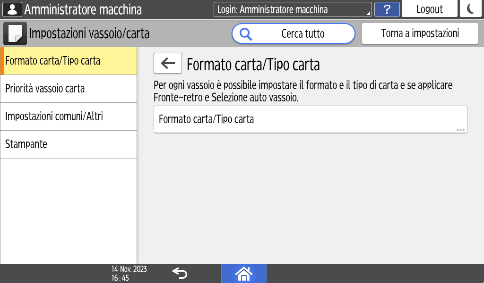Open the Login: Amministratore macchina dropdown
This screenshot has width=484, height=283.
coord(293,9)
